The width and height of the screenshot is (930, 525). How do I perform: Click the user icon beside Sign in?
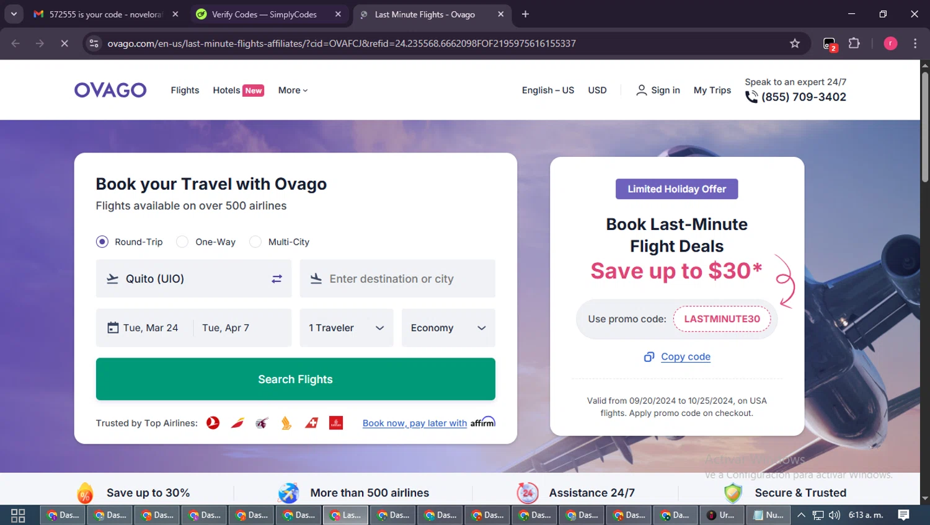click(642, 90)
